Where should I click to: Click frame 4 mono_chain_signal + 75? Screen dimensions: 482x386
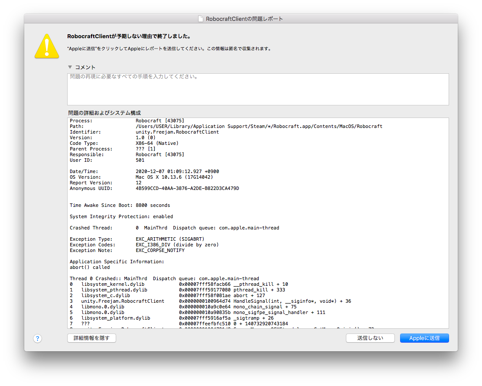tap(183, 307)
